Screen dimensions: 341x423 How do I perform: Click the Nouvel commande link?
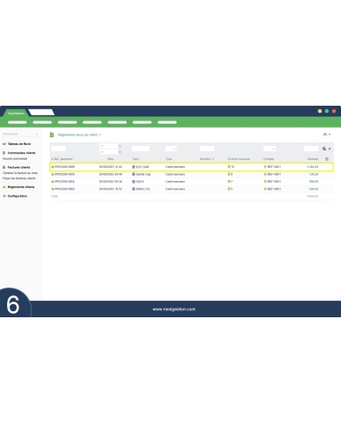tap(15, 158)
